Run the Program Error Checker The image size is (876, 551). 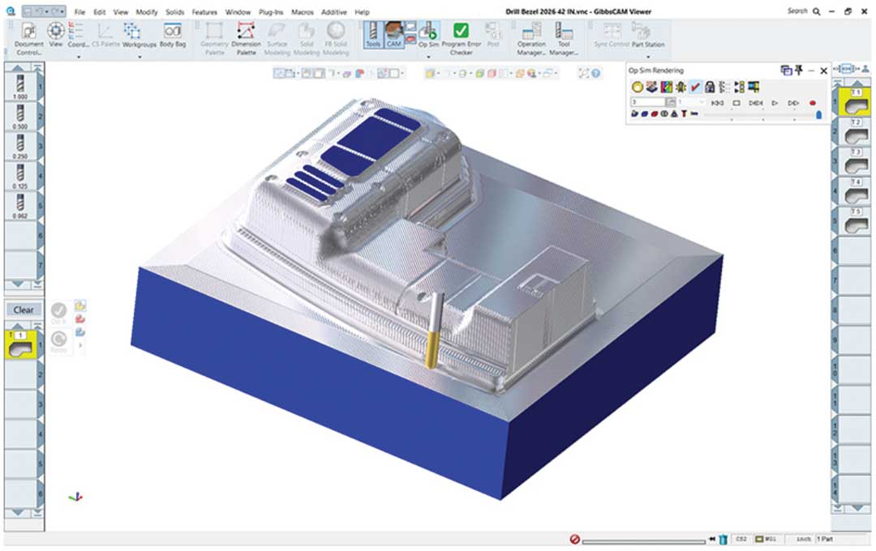coord(461,36)
